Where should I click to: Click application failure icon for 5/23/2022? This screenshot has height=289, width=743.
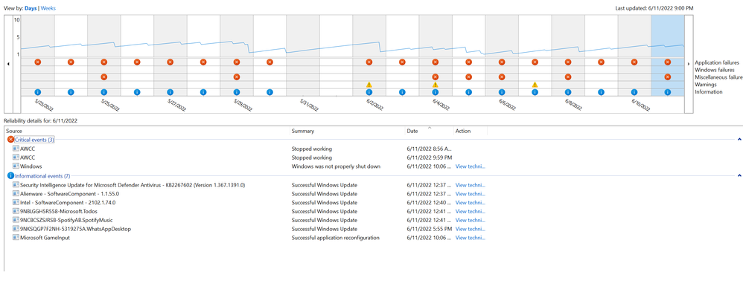[x=37, y=62]
